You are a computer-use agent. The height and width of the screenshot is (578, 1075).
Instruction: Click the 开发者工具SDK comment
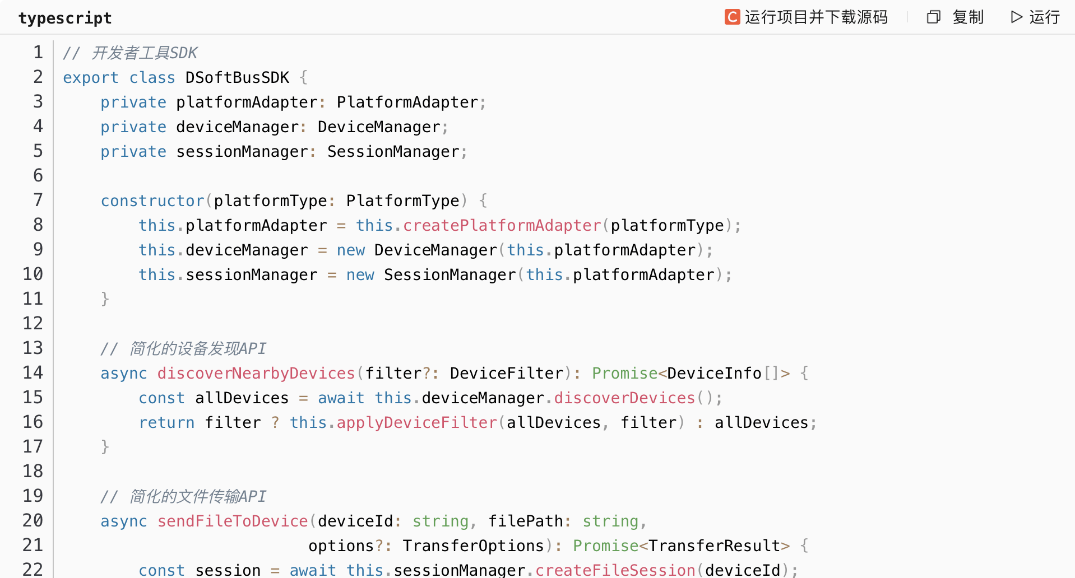pos(143,53)
